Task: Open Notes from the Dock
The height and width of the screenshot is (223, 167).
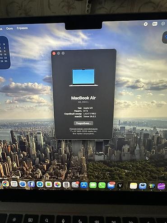Action: tap(133, 186)
